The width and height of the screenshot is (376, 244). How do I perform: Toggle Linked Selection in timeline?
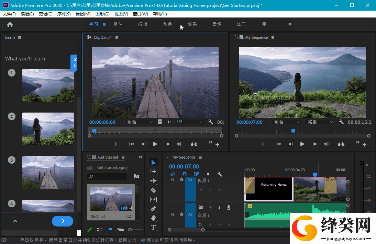coord(196,174)
